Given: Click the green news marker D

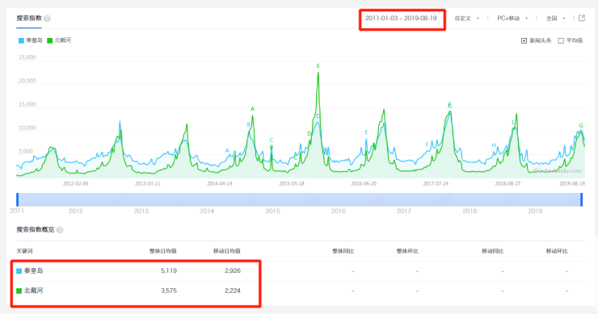Looking at the screenshot, I should pos(310,134).
